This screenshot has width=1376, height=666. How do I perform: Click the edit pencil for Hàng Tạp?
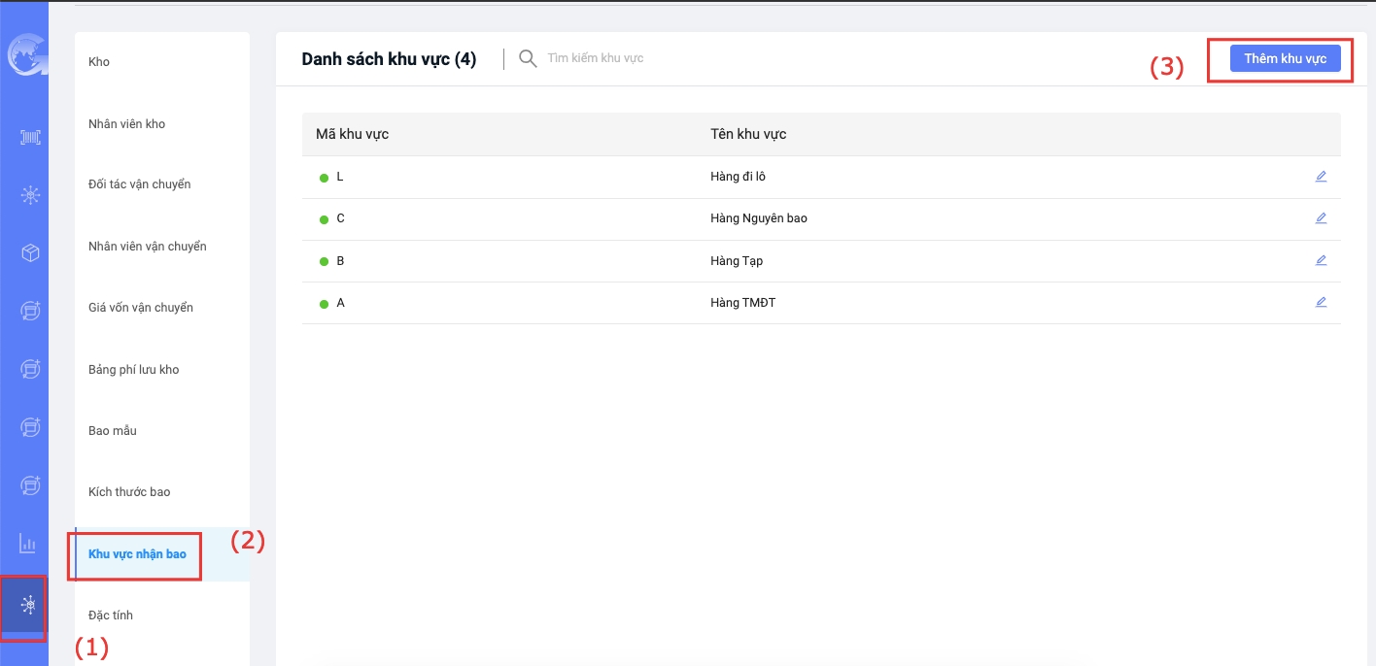1321,260
